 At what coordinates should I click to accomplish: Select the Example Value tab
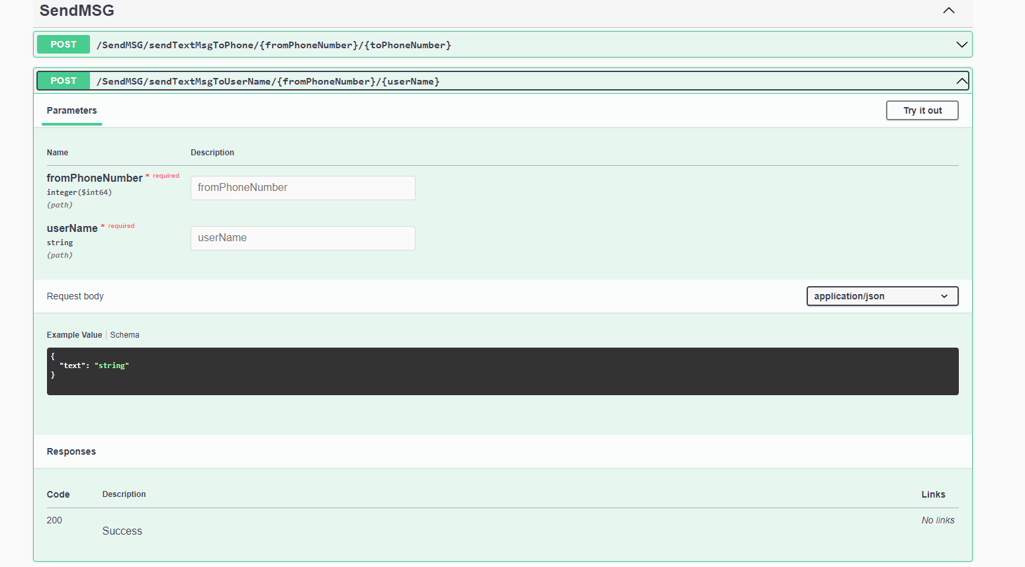(x=74, y=334)
